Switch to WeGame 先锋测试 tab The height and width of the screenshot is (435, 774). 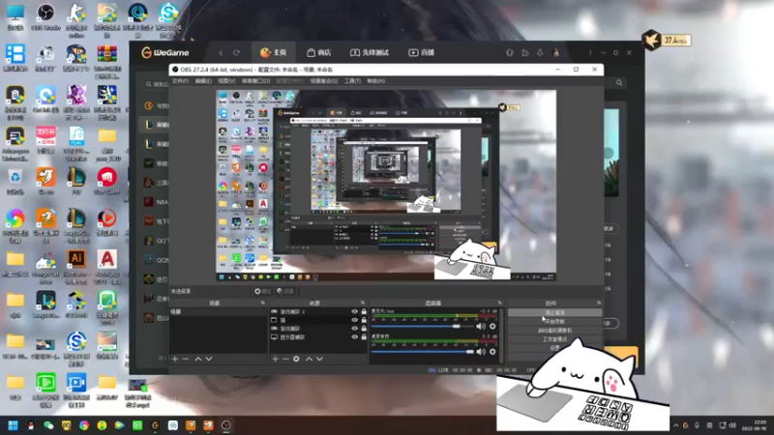coord(370,53)
